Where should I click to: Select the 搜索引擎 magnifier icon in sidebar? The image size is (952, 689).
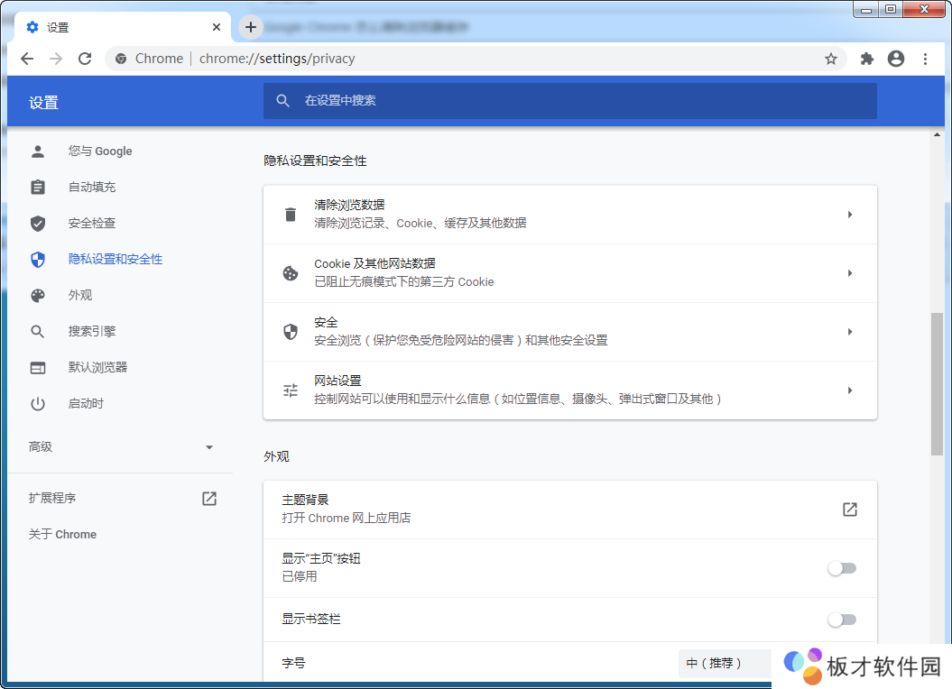click(x=37, y=331)
